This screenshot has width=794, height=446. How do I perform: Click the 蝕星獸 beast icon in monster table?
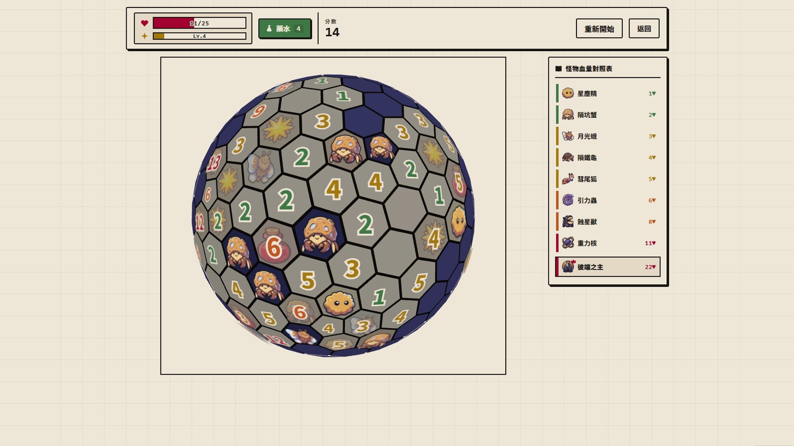[x=568, y=222]
